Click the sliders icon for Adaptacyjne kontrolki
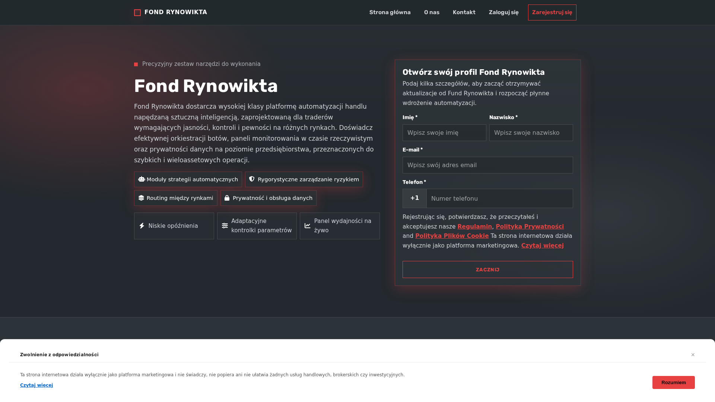Image resolution: width=715 pixels, height=402 pixels. click(225, 226)
